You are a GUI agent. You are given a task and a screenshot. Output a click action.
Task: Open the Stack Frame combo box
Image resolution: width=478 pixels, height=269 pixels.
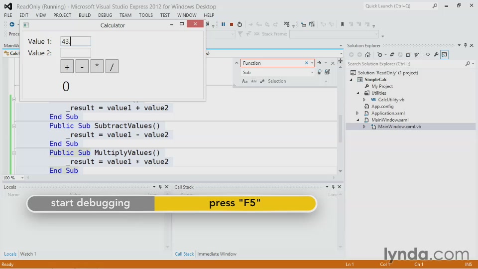334,34
